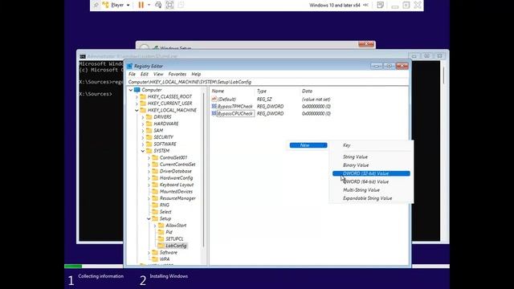Expand the AllowStart key
This screenshot has width=514, height=289.
point(155,226)
